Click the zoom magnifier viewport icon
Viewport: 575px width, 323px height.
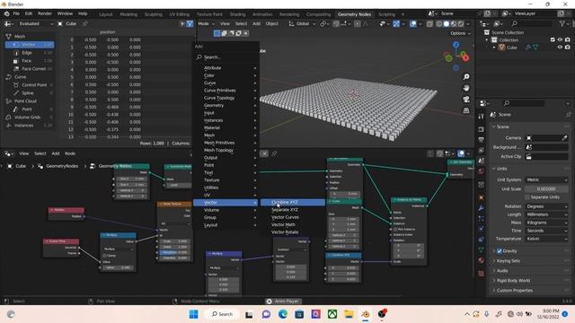click(x=466, y=77)
